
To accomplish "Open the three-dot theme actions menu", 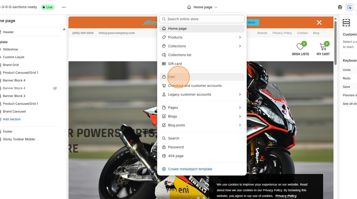I will [64, 7].
